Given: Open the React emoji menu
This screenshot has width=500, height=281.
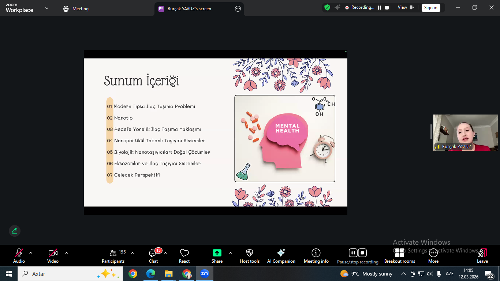Looking at the screenshot, I should [184, 253].
